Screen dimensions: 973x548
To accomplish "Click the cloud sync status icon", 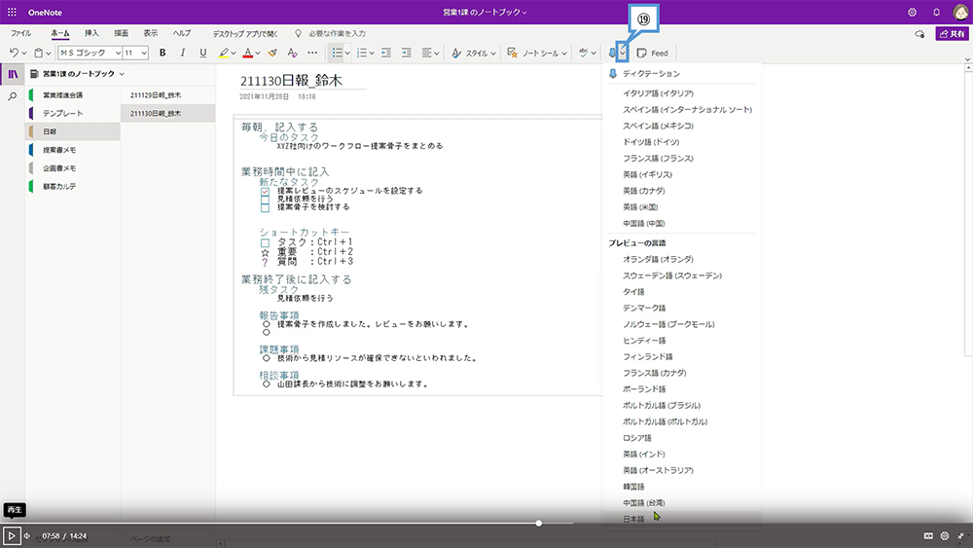I will (919, 34).
